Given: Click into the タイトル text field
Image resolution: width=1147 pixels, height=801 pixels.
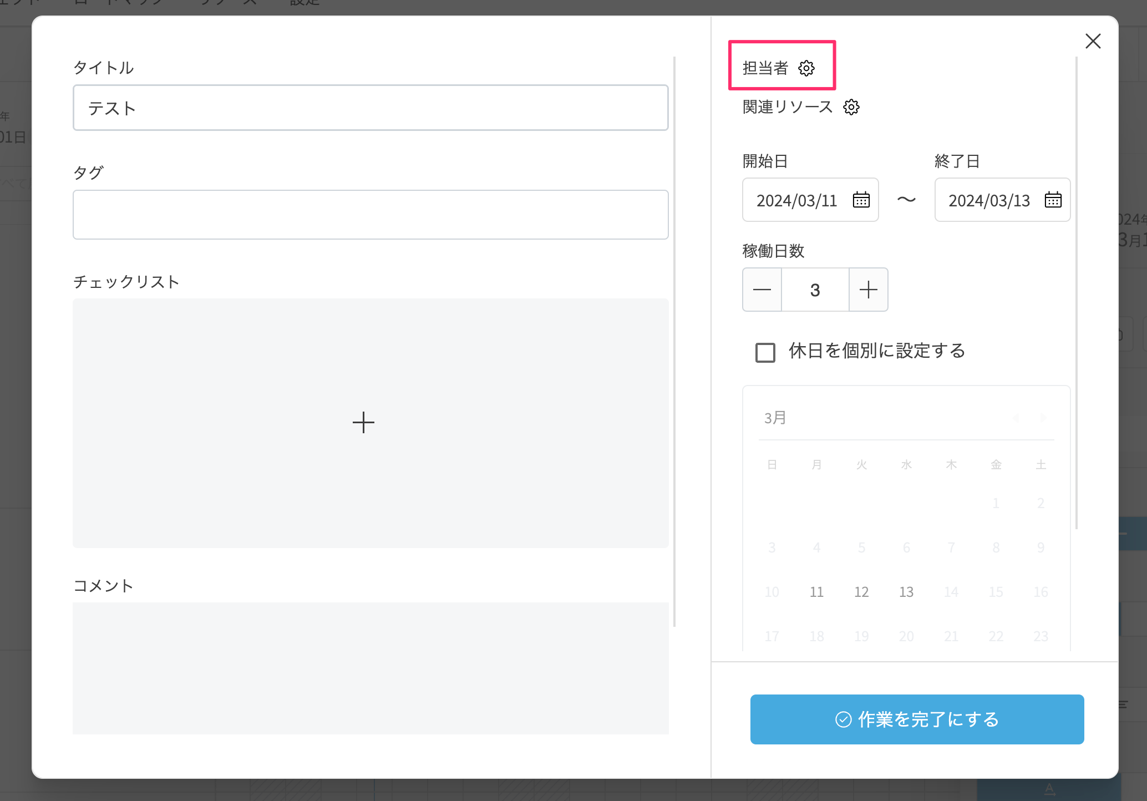Looking at the screenshot, I should click(371, 108).
